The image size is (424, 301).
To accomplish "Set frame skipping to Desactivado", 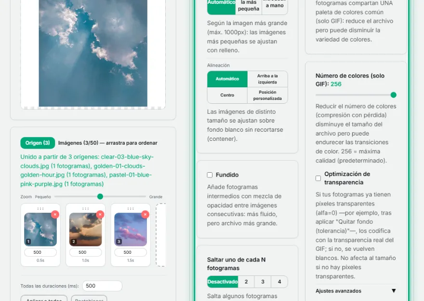I will (223, 282).
